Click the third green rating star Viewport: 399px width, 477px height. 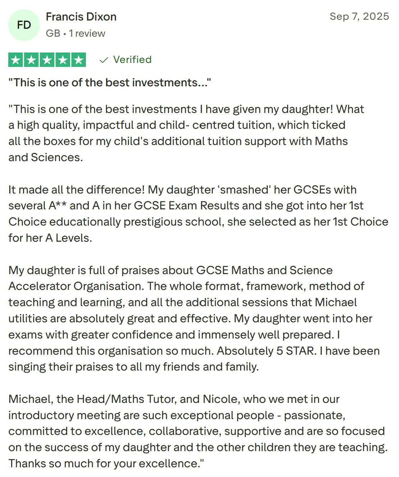[x=47, y=60]
